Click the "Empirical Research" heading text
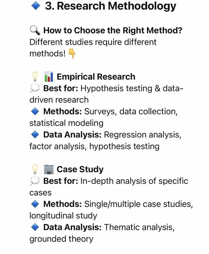Image resolution: width=209 pixels, height=254 pixels. click(96, 77)
